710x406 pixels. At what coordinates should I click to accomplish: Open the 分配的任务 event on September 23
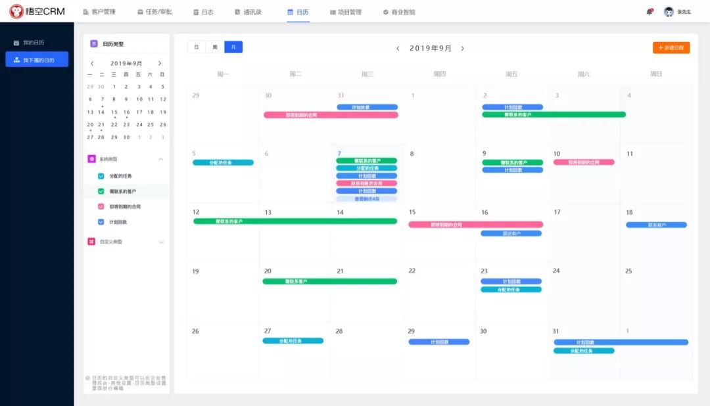pyautogui.click(x=511, y=290)
